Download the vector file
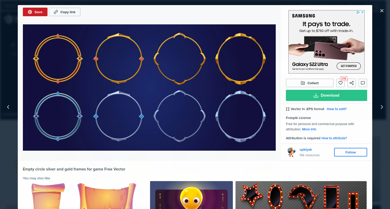This screenshot has width=390, height=209. [327, 95]
